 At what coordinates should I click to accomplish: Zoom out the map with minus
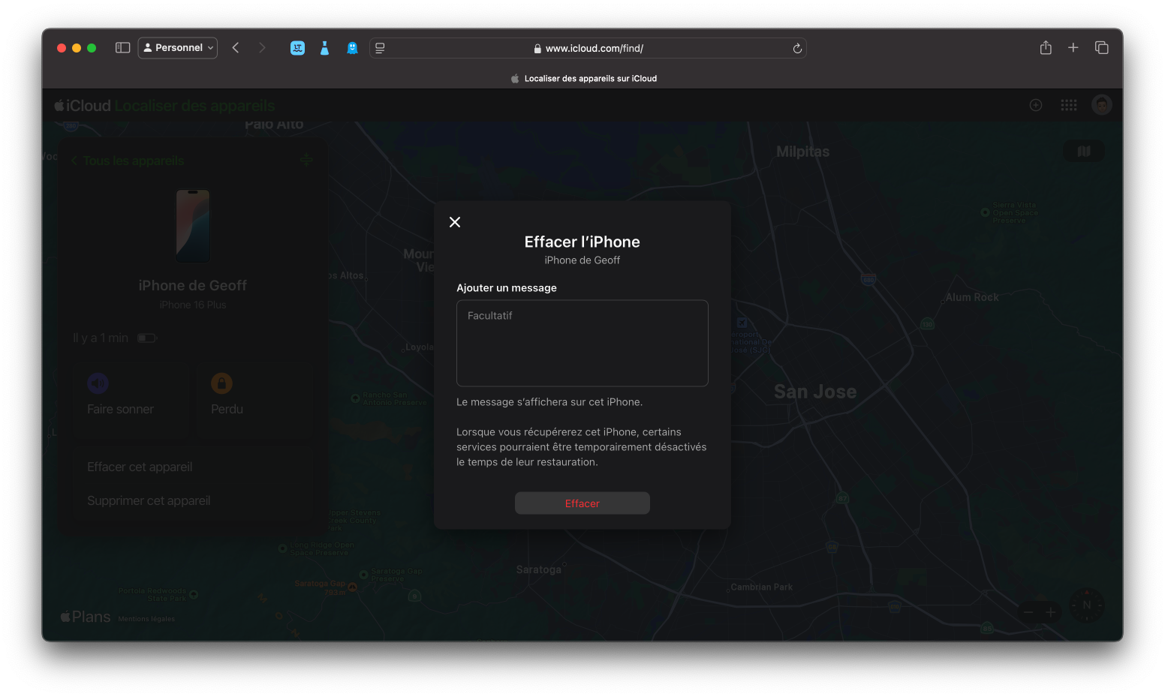[1028, 612]
